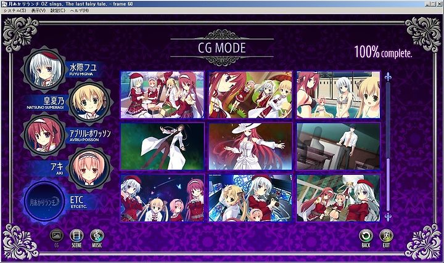Click the 皇夏乃 name label
Viewport: 444px width, 263px height.
point(54,100)
